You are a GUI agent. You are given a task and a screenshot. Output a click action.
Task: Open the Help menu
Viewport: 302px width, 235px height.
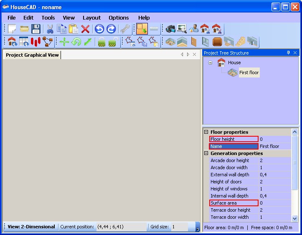(x=144, y=17)
